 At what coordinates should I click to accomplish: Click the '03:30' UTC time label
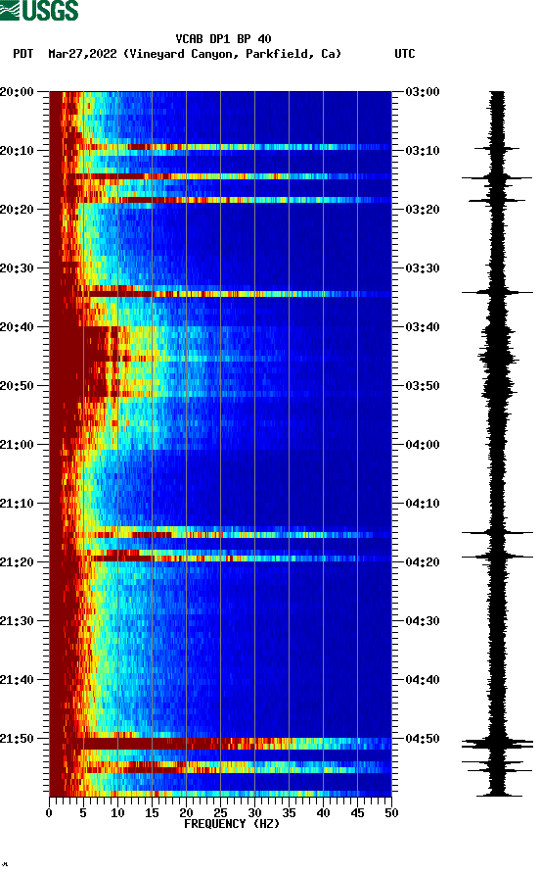pyautogui.click(x=423, y=268)
